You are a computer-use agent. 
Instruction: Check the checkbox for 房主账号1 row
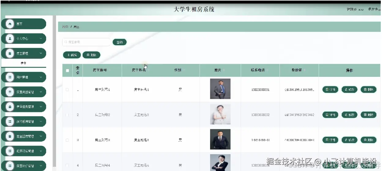[x=67, y=90]
